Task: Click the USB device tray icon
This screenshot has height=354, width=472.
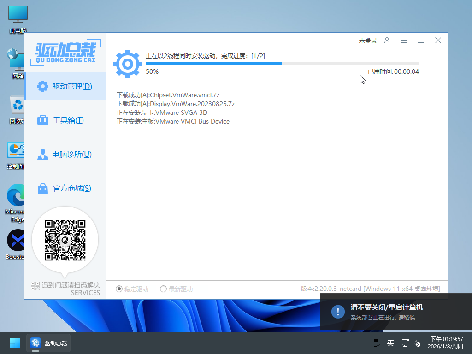Action: (376, 343)
